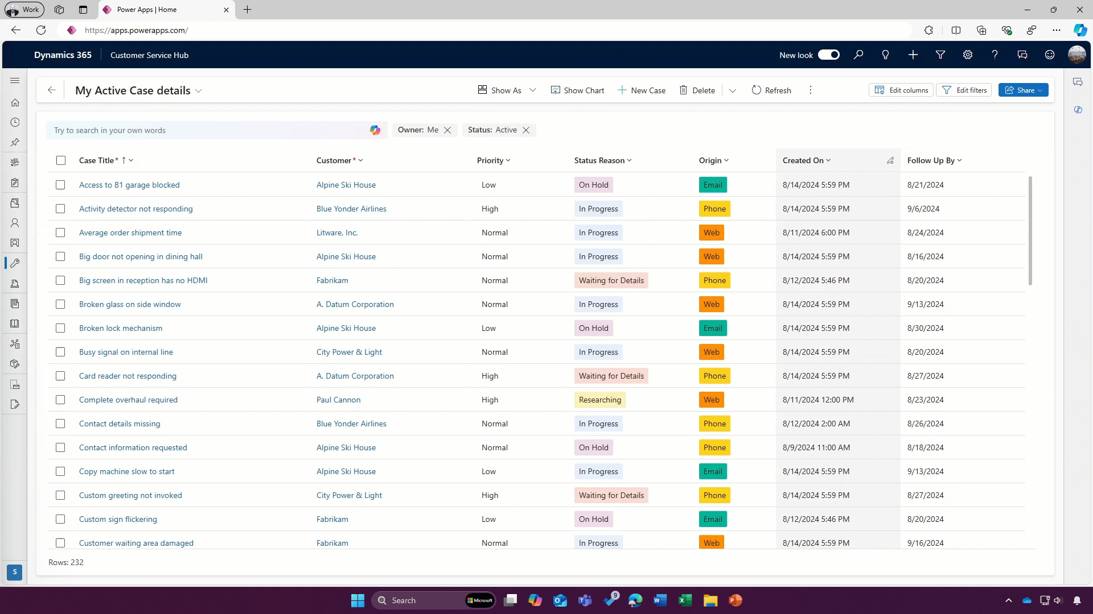
Task: Click the Edit columns button
Action: pos(901,90)
